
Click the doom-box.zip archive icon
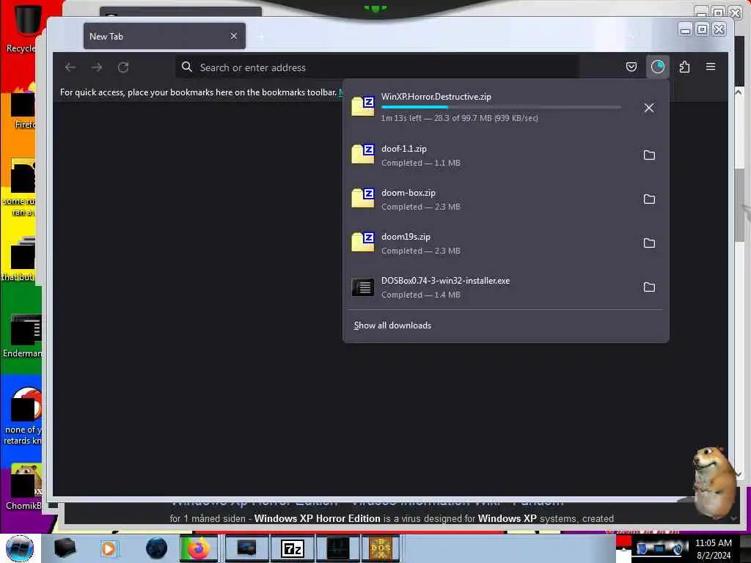[x=362, y=198]
